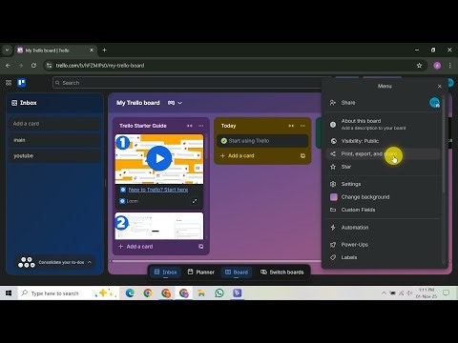458x343 pixels.
Task: Open Labels in board menu
Action: click(384, 257)
